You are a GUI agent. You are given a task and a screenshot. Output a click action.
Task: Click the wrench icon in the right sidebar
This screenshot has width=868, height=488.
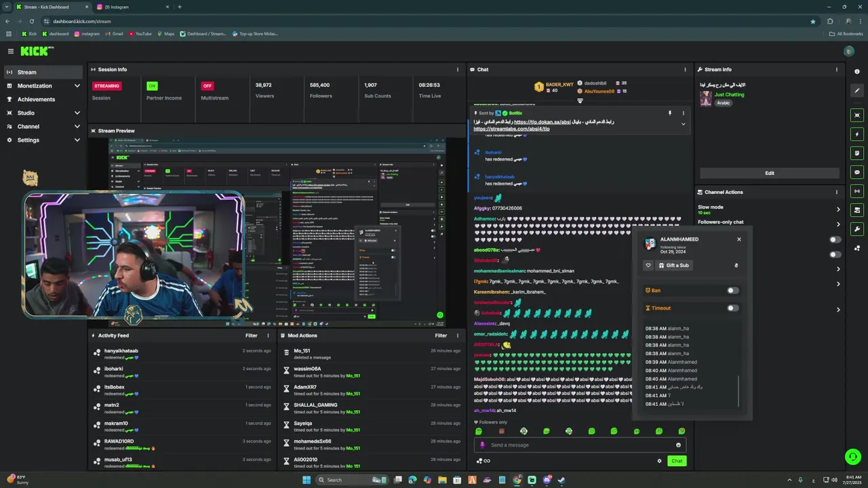point(857,229)
